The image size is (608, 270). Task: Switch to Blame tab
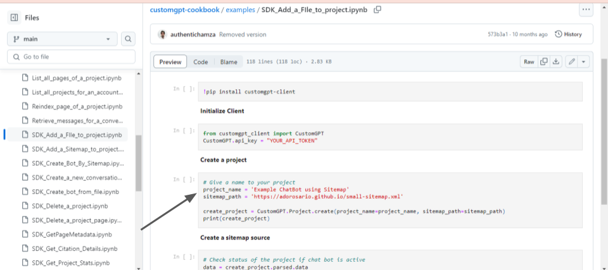coord(229,62)
